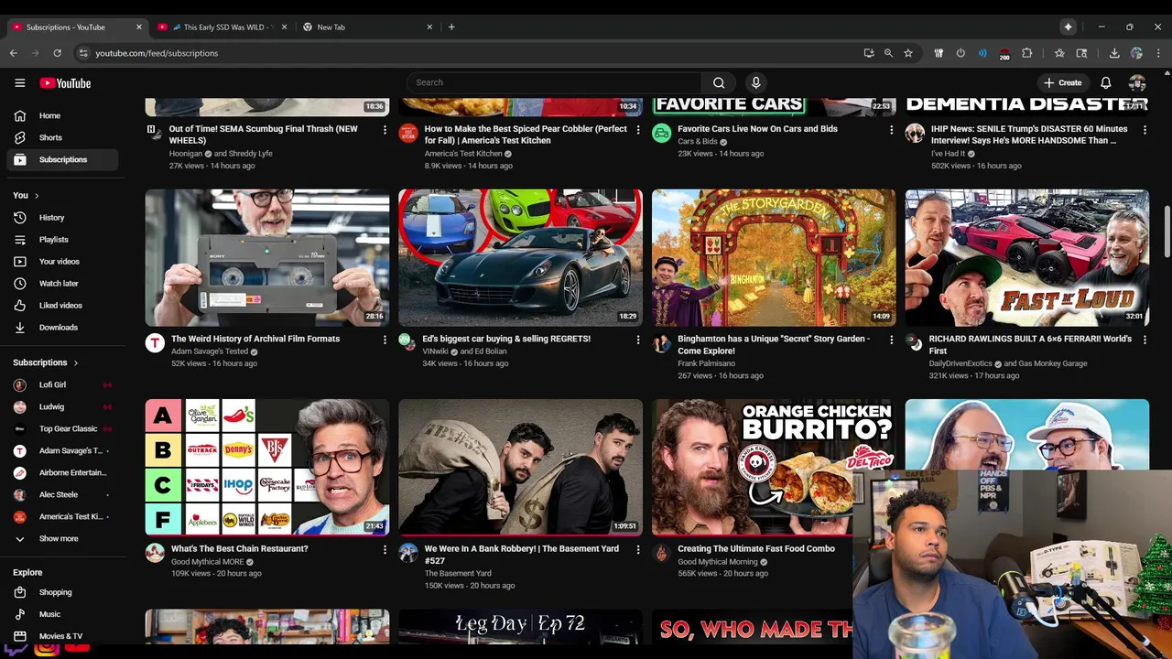Go back in browser history
The width and height of the screenshot is (1172, 659).
pyautogui.click(x=14, y=53)
